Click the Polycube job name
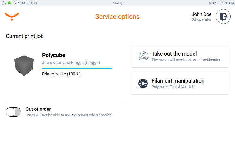The height and width of the screenshot is (141, 235). pos(53,55)
